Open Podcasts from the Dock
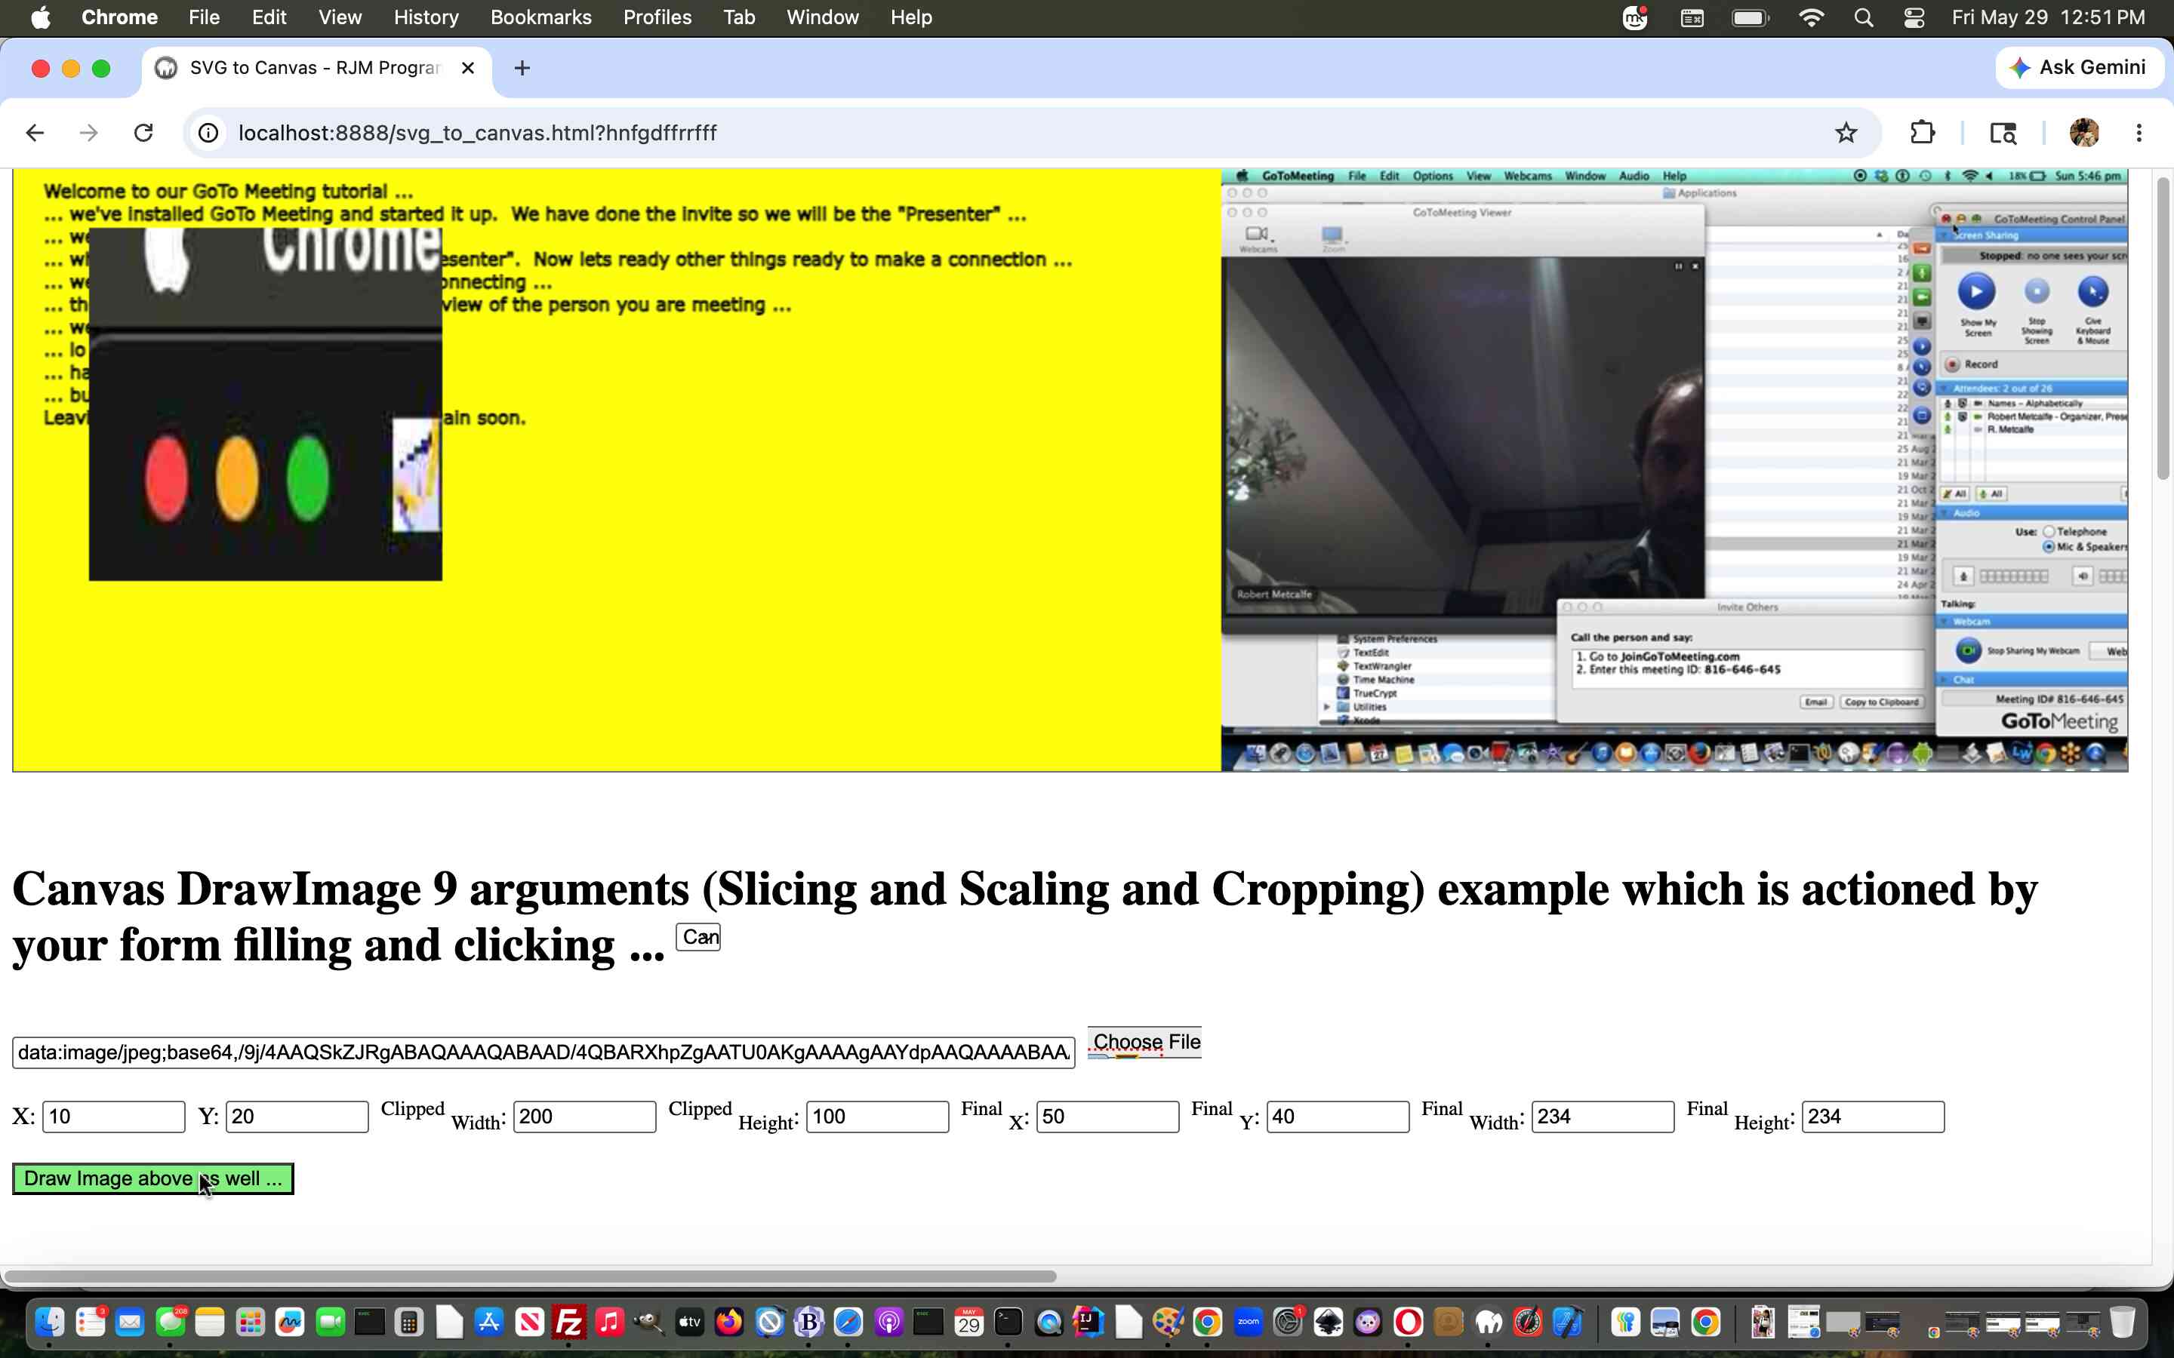Image resolution: width=2174 pixels, height=1358 pixels. click(x=888, y=1322)
